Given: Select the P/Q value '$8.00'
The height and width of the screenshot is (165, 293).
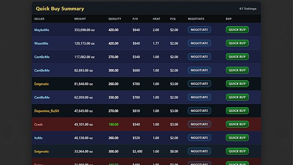Looking at the screenshot, I should click(174, 151).
